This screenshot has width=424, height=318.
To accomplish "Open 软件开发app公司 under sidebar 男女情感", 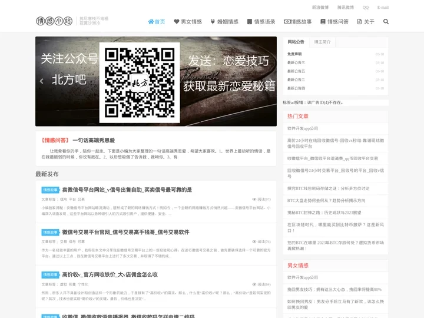I will tap(303, 277).
